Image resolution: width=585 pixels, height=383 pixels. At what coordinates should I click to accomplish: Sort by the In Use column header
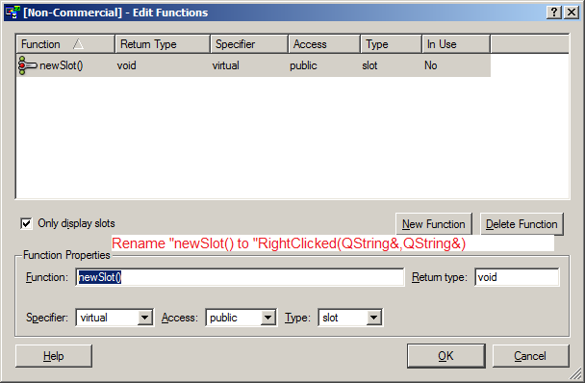456,44
